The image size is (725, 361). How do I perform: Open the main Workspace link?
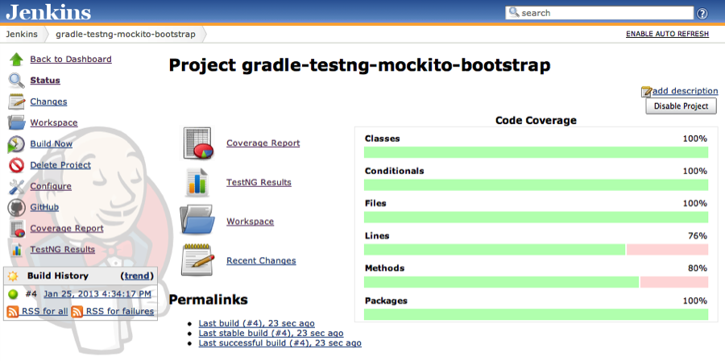[251, 222]
